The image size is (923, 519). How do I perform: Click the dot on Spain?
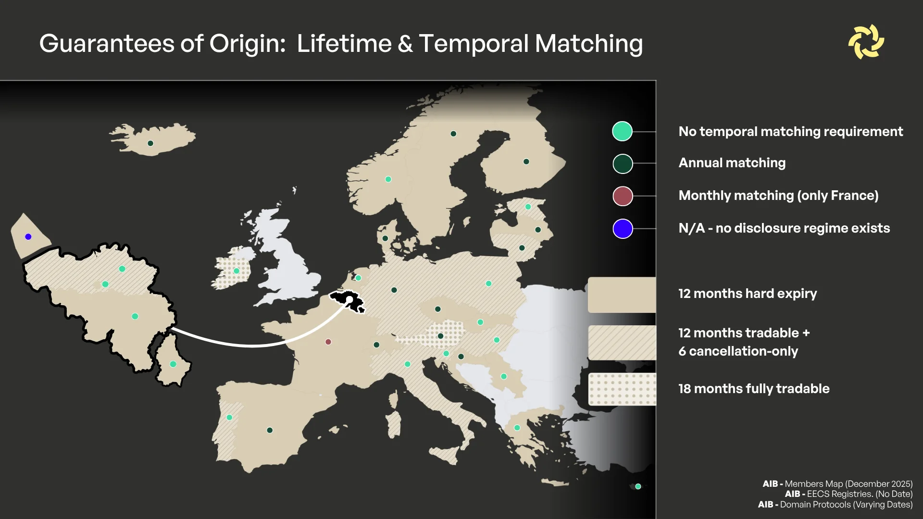[270, 431]
